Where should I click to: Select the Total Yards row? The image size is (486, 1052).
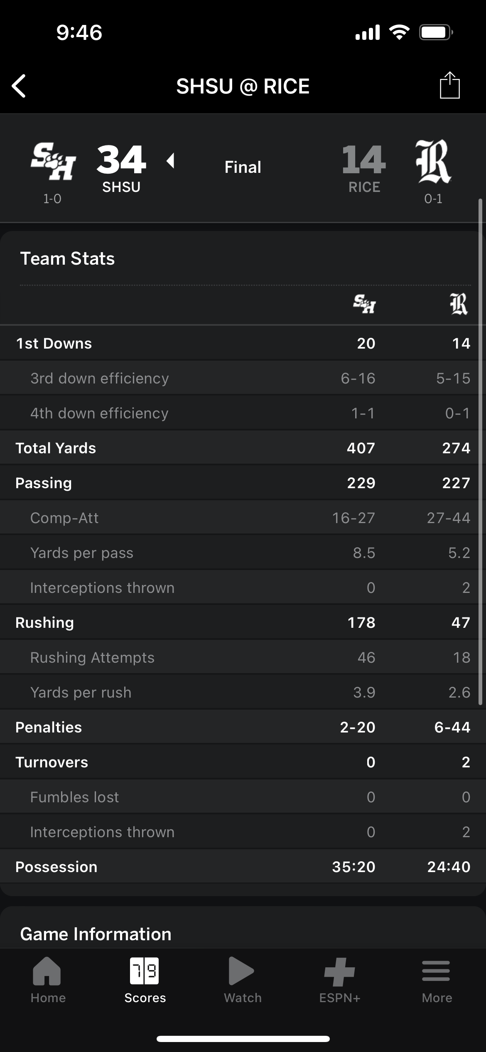(243, 448)
